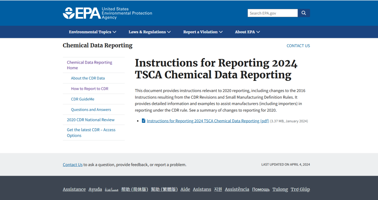Click the 3.37 MB, January 2024 file info
This screenshot has height=200, width=378.
[289, 121]
